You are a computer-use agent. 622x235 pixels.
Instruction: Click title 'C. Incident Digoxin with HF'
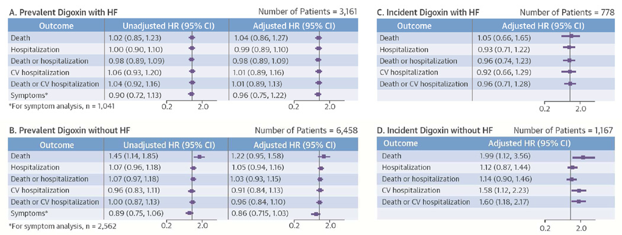(428, 12)
